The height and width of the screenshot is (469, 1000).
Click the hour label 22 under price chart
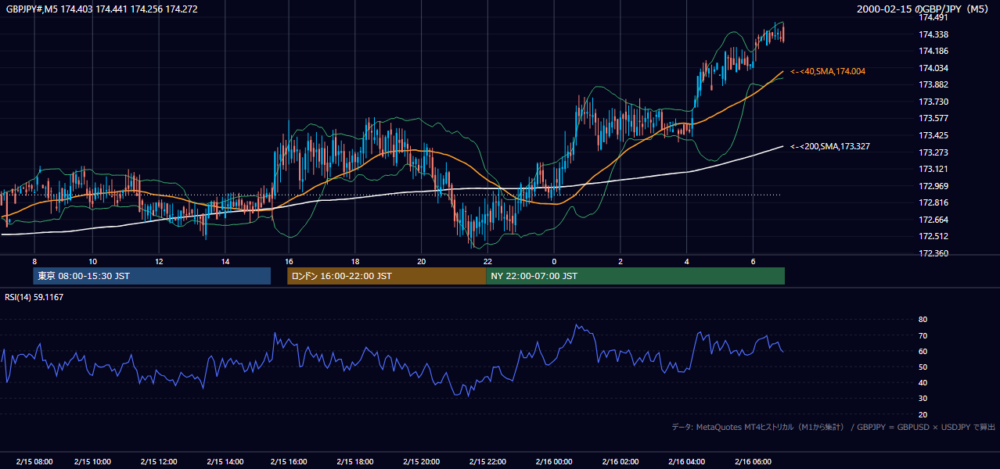click(x=487, y=261)
